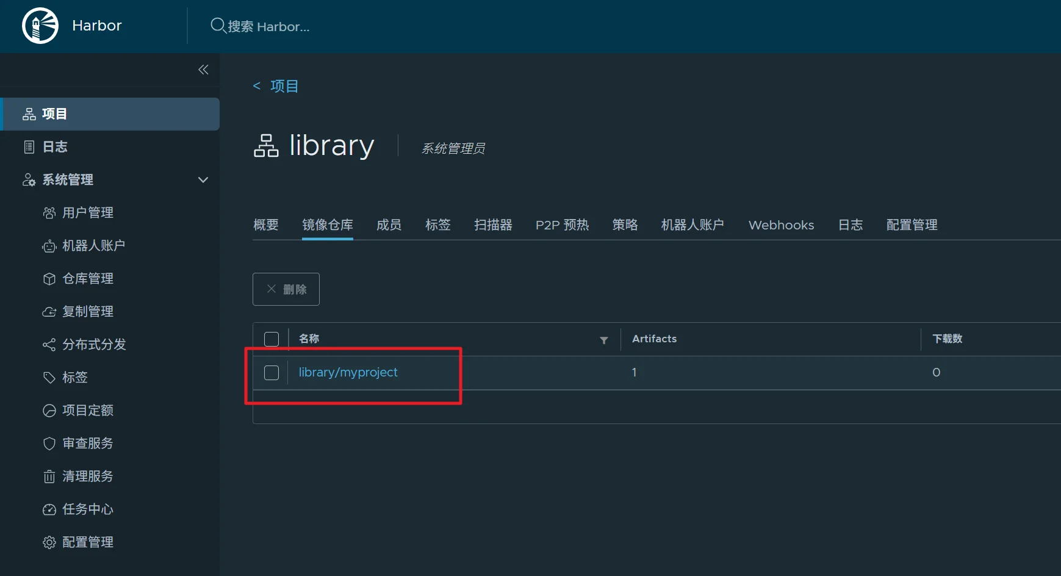Click the 仓库管理 cube icon
The image size is (1061, 576).
[x=49, y=279]
